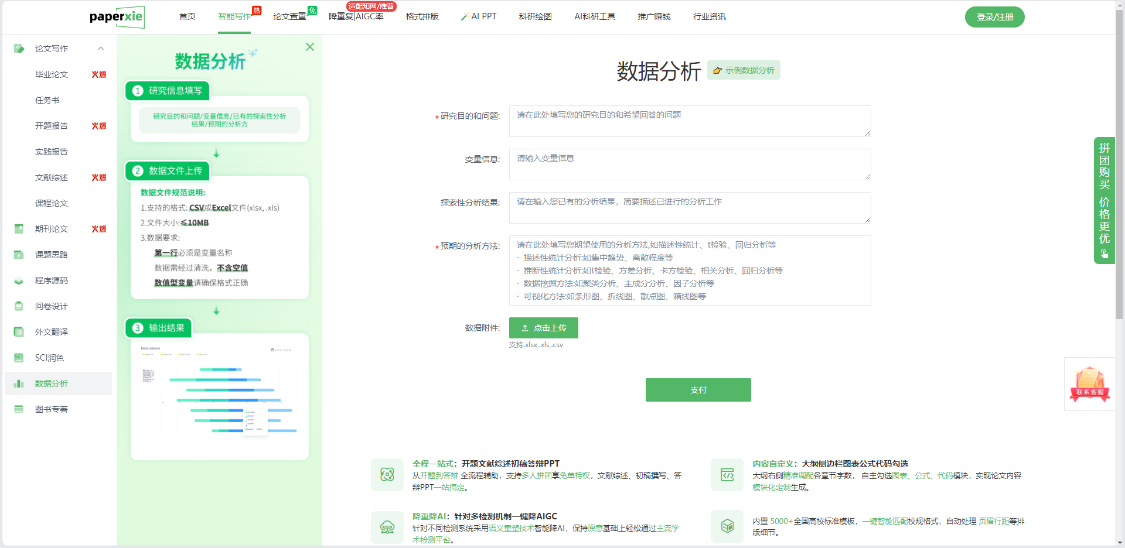The height and width of the screenshot is (548, 1125).
Task: Click the paperxie logo
Action: point(117,17)
